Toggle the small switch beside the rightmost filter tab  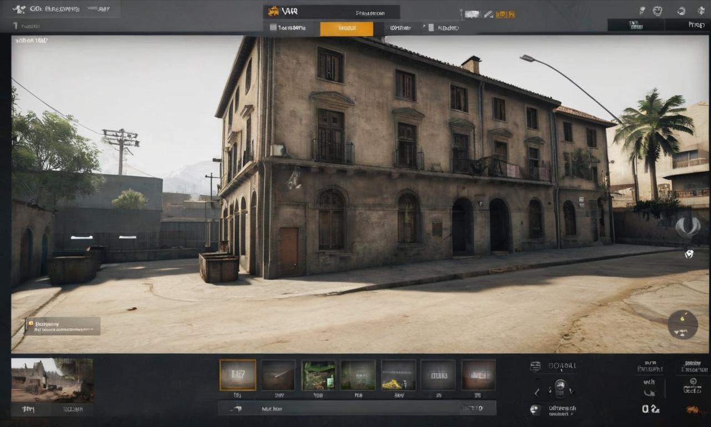[424, 26]
